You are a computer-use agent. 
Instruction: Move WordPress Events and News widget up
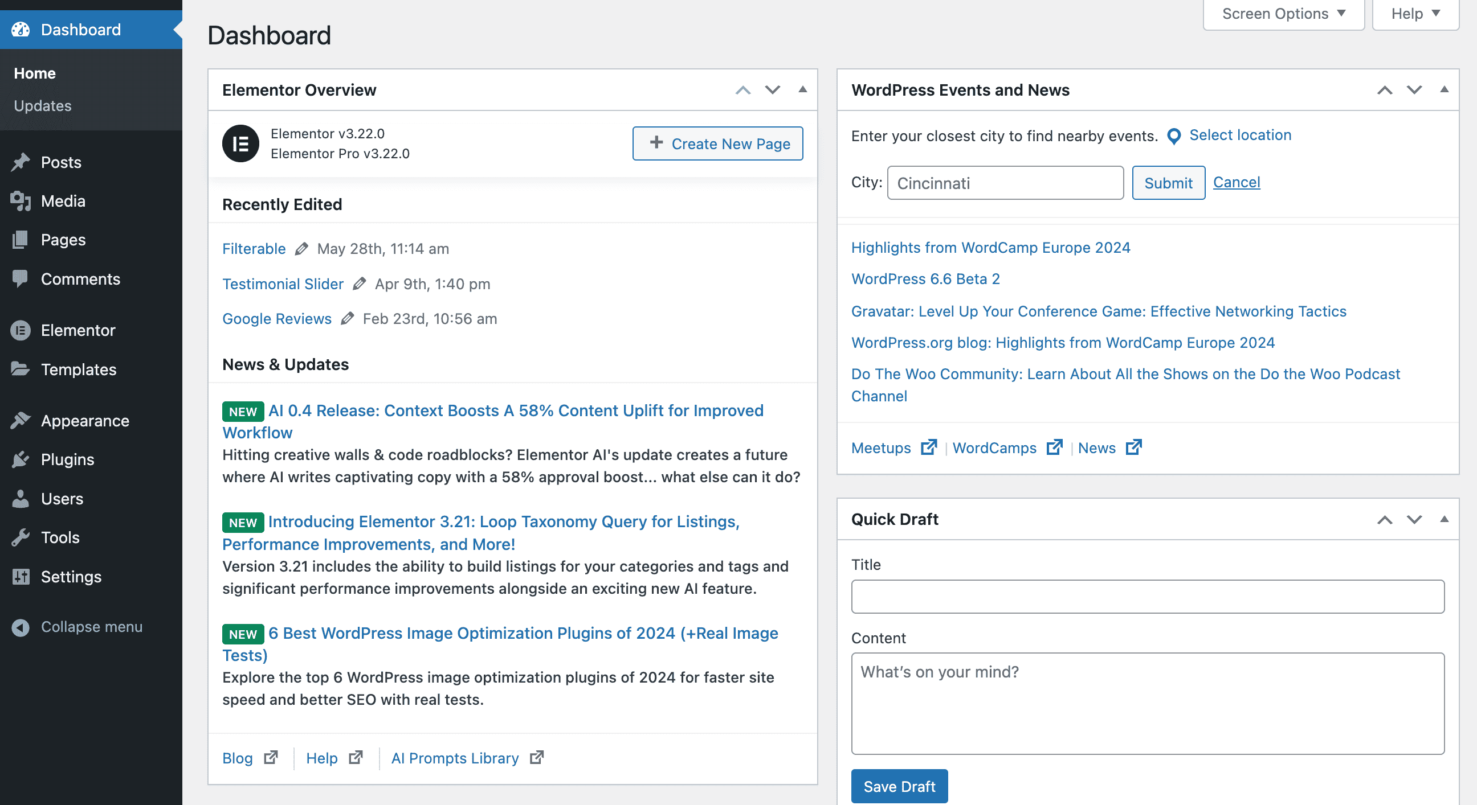pyautogui.click(x=1384, y=90)
